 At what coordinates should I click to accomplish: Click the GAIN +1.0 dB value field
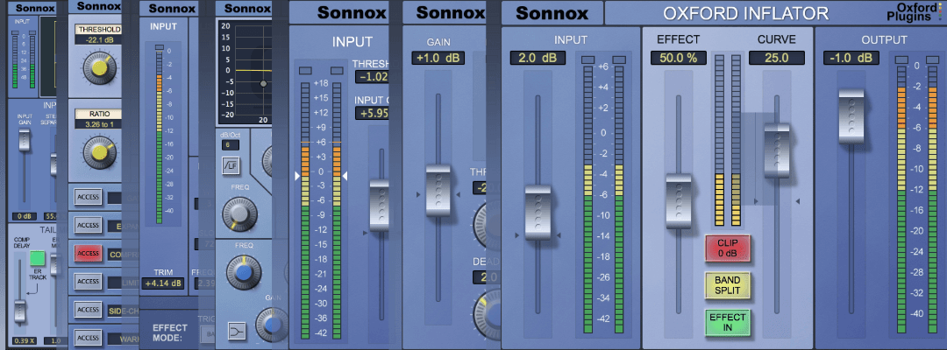438,58
